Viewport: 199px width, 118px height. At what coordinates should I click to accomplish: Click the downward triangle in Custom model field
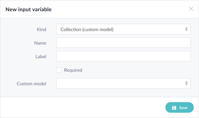(x=186, y=84)
